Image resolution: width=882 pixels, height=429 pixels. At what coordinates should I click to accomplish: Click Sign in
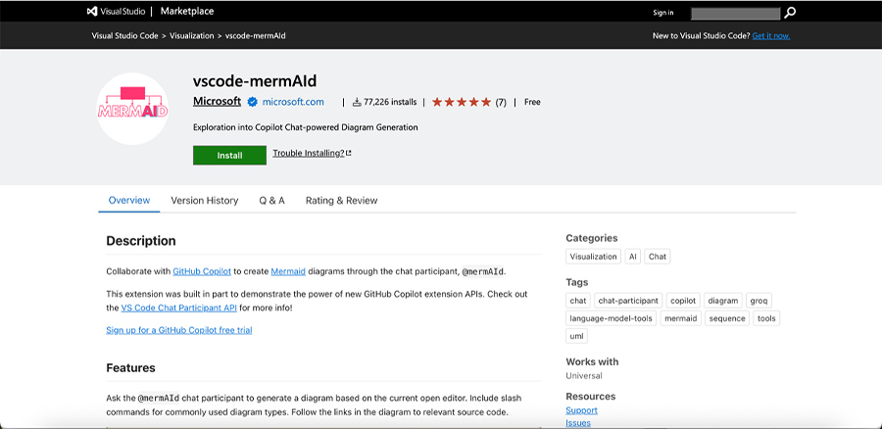tap(663, 13)
